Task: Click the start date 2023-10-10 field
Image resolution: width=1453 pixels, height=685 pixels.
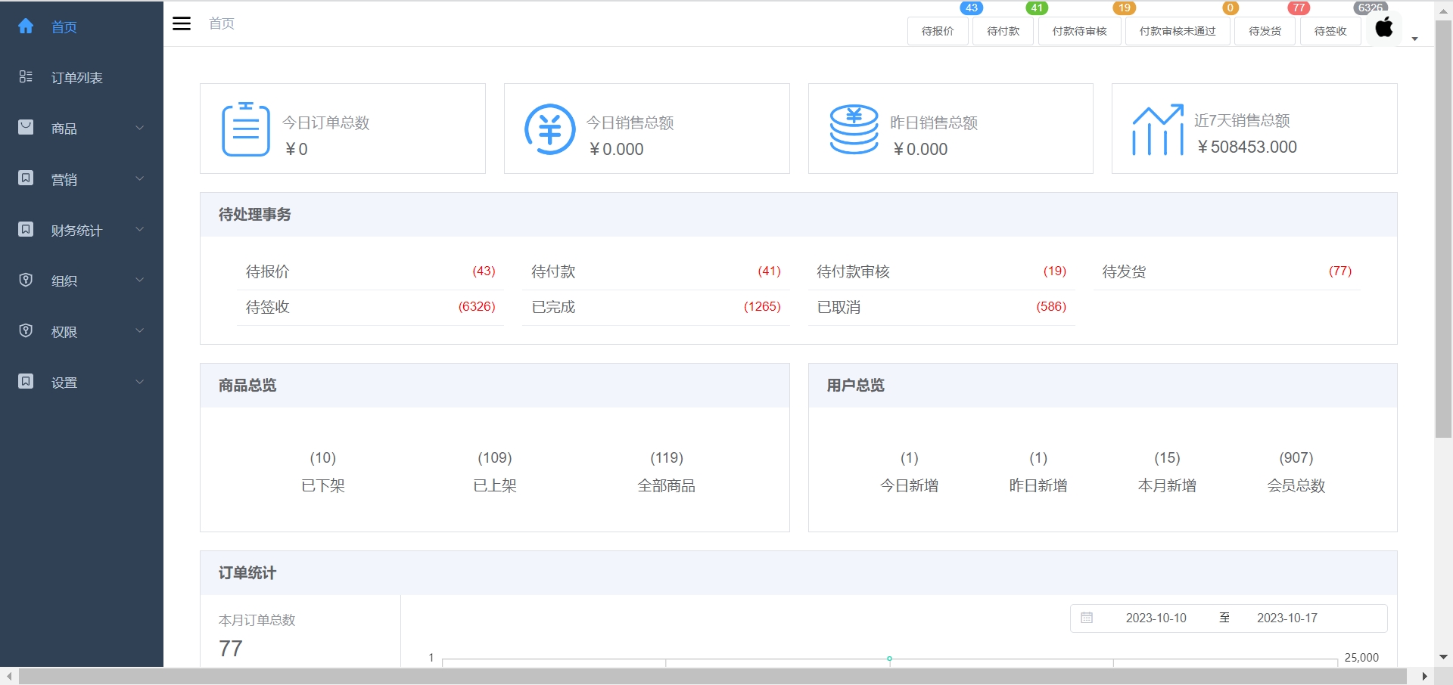Action: pyautogui.click(x=1156, y=618)
